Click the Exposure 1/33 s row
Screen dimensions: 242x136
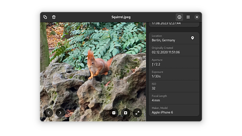pos(174,74)
